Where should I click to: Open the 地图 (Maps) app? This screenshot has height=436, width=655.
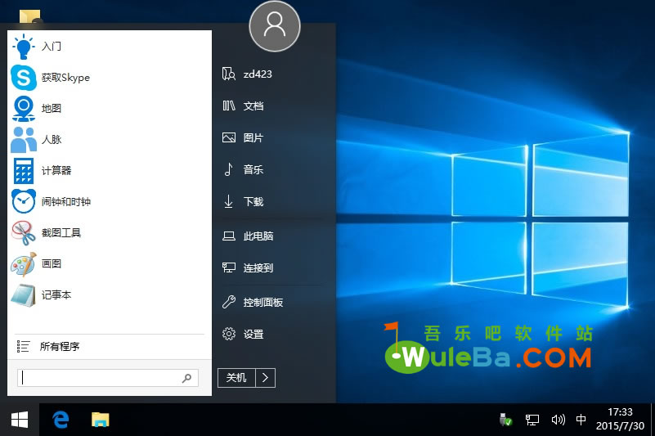51,109
